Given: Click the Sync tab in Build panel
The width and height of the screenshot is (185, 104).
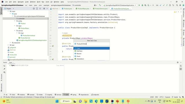Looking at the screenshot, I should click(x=11, y=62).
